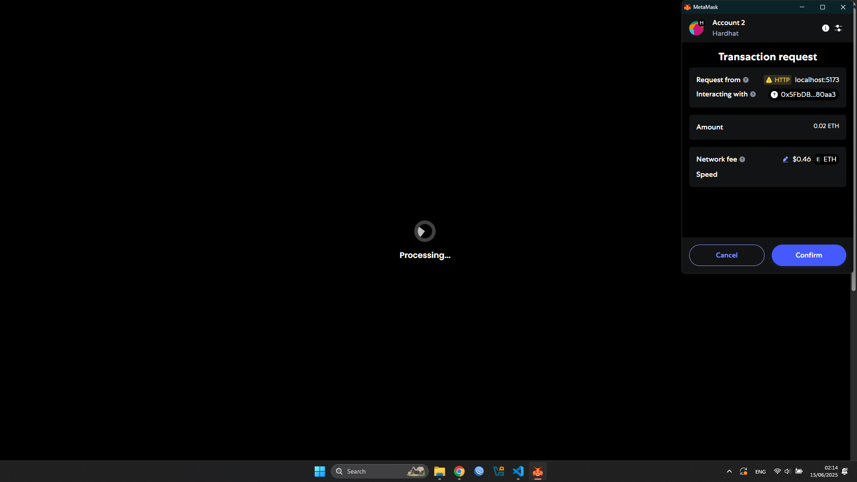Open Google Chrome from taskbar
Image resolution: width=857 pixels, height=482 pixels.
pos(459,471)
